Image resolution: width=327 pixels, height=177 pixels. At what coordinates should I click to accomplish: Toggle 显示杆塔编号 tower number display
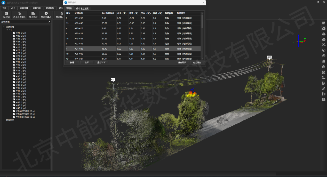20,15
